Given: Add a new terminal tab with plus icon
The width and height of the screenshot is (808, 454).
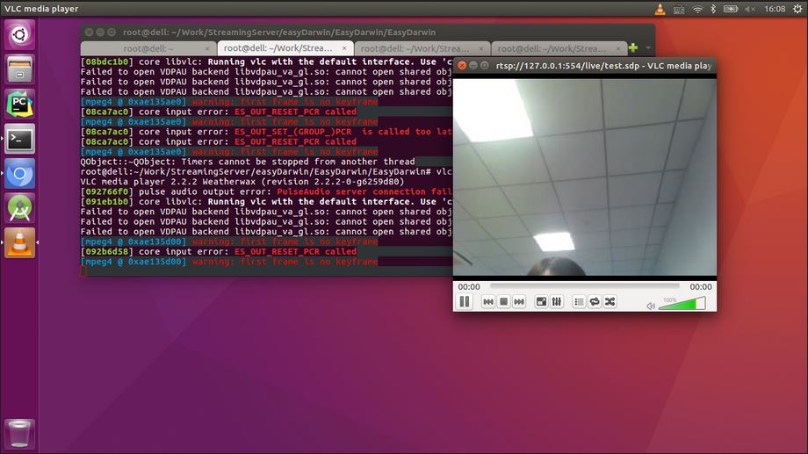Looking at the screenshot, I should coord(633,48).
